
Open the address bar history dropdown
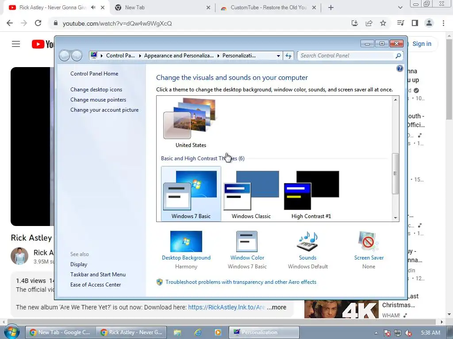(278, 56)
